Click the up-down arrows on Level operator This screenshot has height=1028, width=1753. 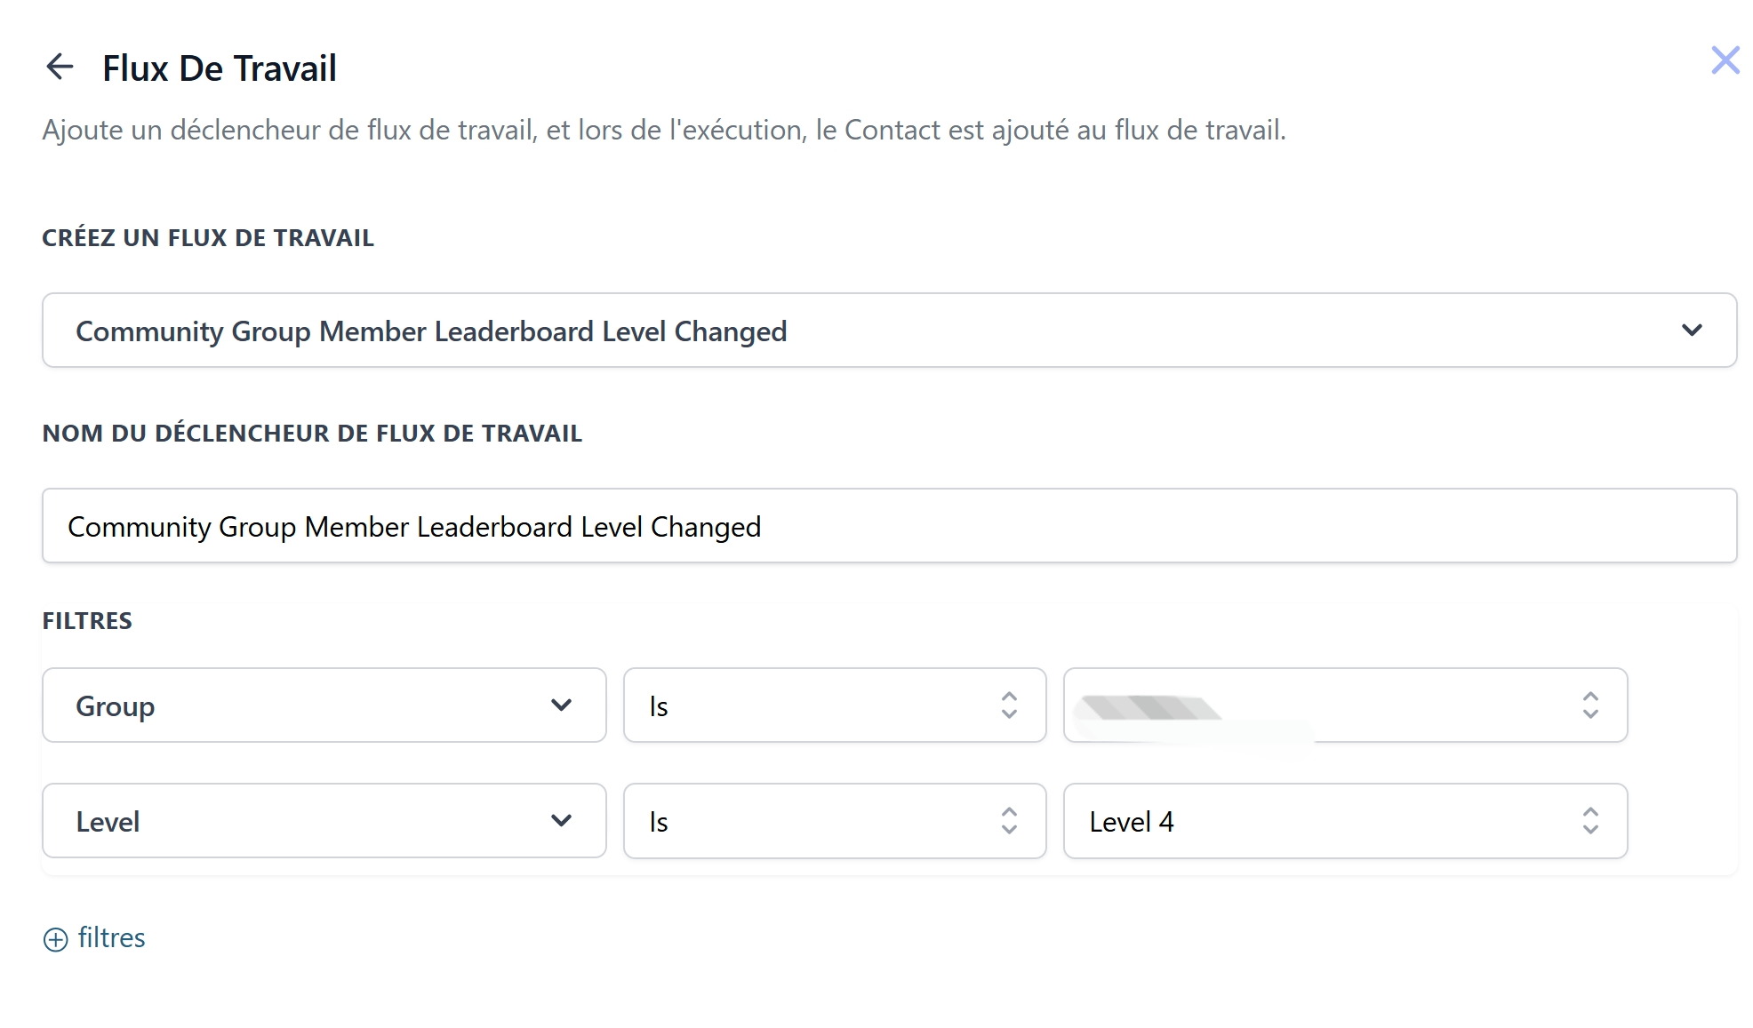[1009, 821]
